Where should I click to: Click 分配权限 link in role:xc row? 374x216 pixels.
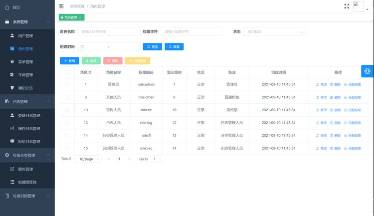pos(352,110)
